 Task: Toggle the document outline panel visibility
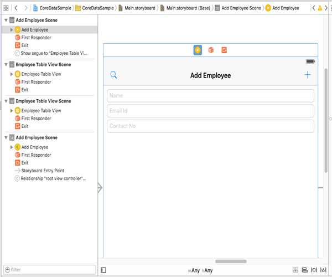pyautogui.click(x=103, y=270)
